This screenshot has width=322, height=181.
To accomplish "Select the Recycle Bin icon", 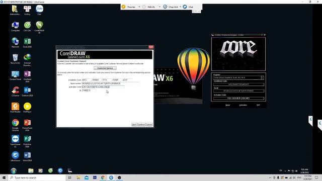I will click(x=15, y=59).
